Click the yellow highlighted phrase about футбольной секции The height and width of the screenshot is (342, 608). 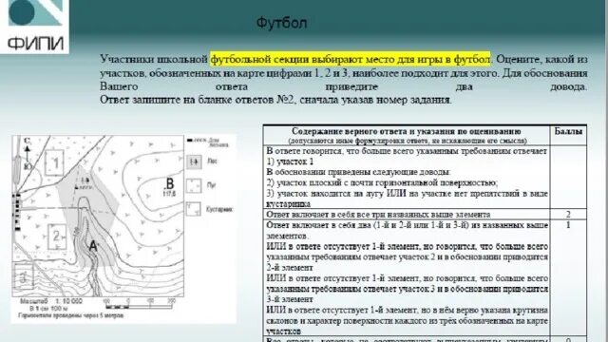pyautogui.click(x=351, y=59)
